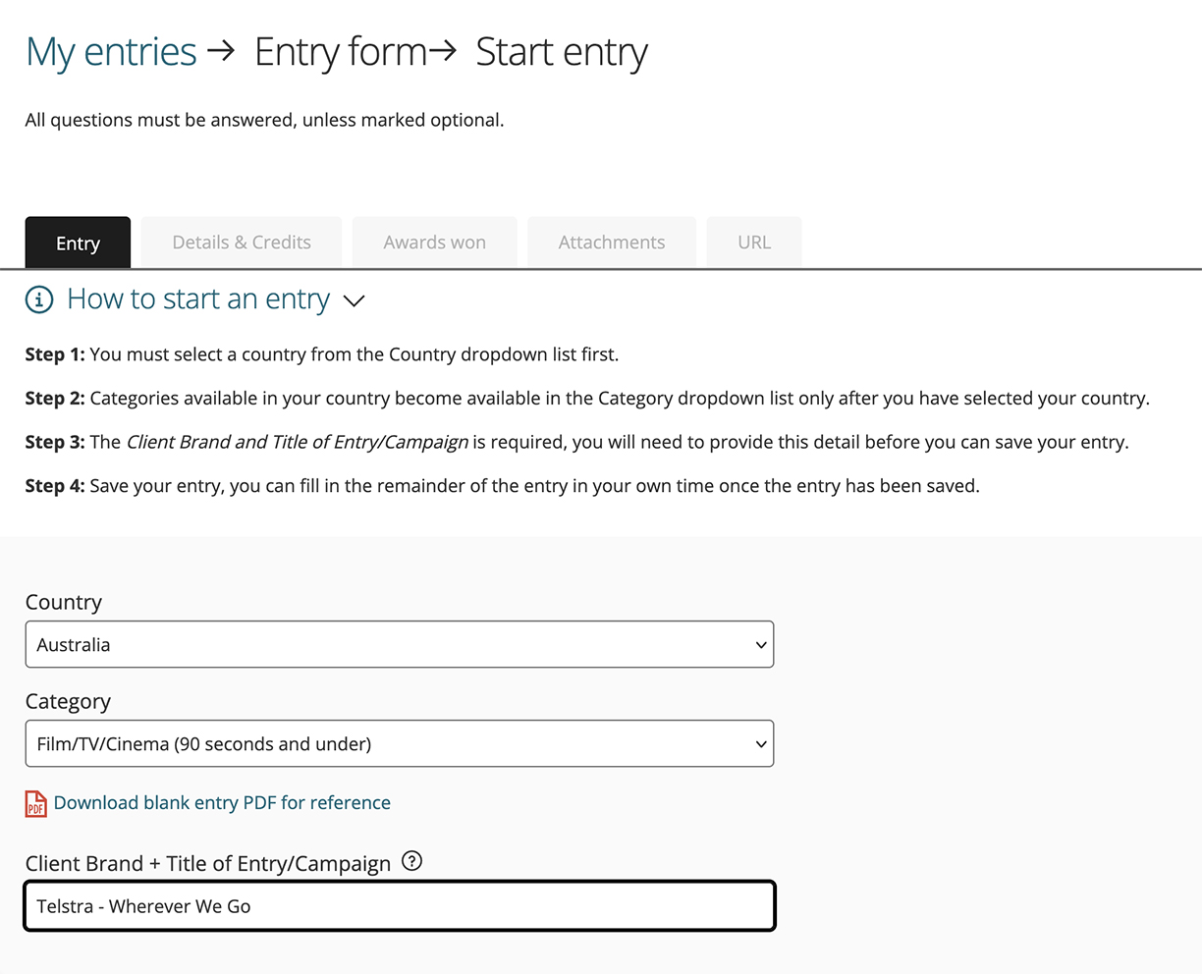1202x974 pixels.
Task: Go to the Attachments tab
Action: click(611, 243)
